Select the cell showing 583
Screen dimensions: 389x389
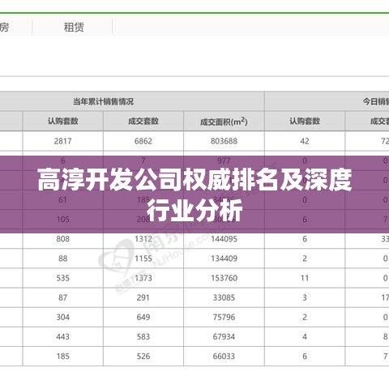tap(143, 337)
